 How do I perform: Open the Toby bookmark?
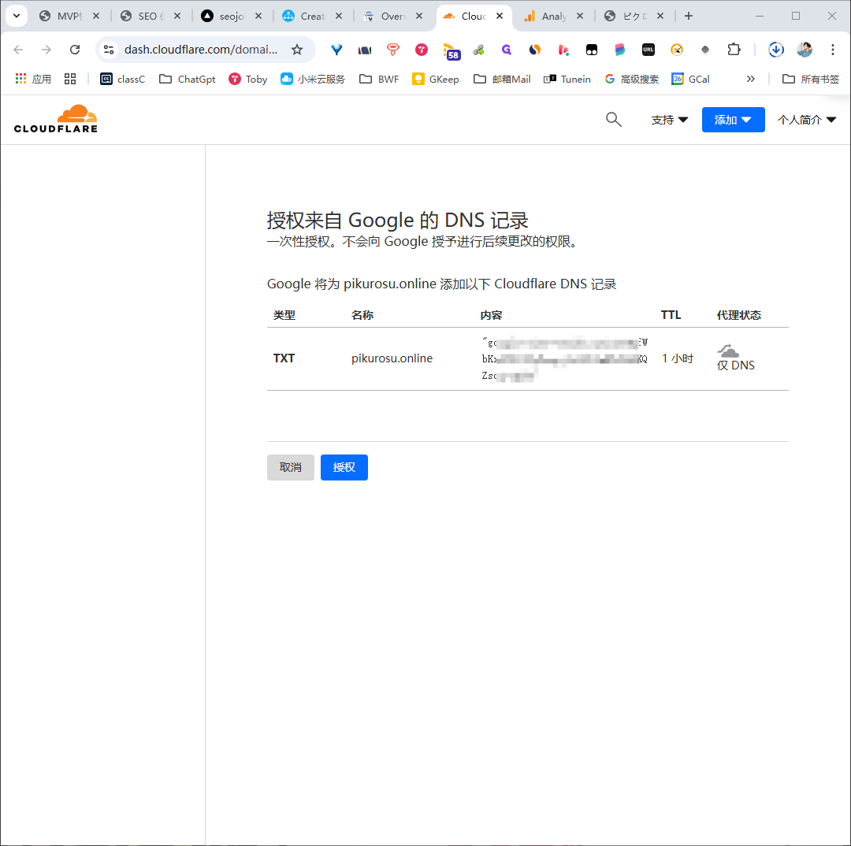point(248,80)
